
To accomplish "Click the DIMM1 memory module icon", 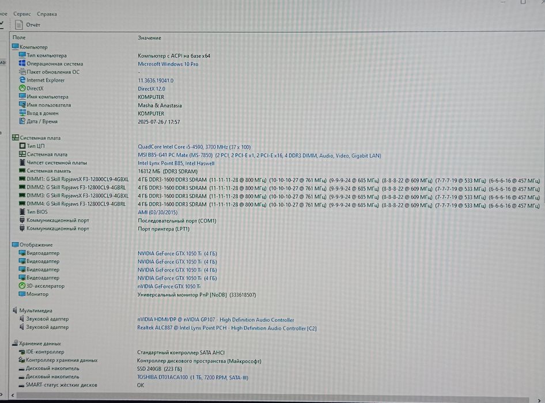I will tap(22, 179).
